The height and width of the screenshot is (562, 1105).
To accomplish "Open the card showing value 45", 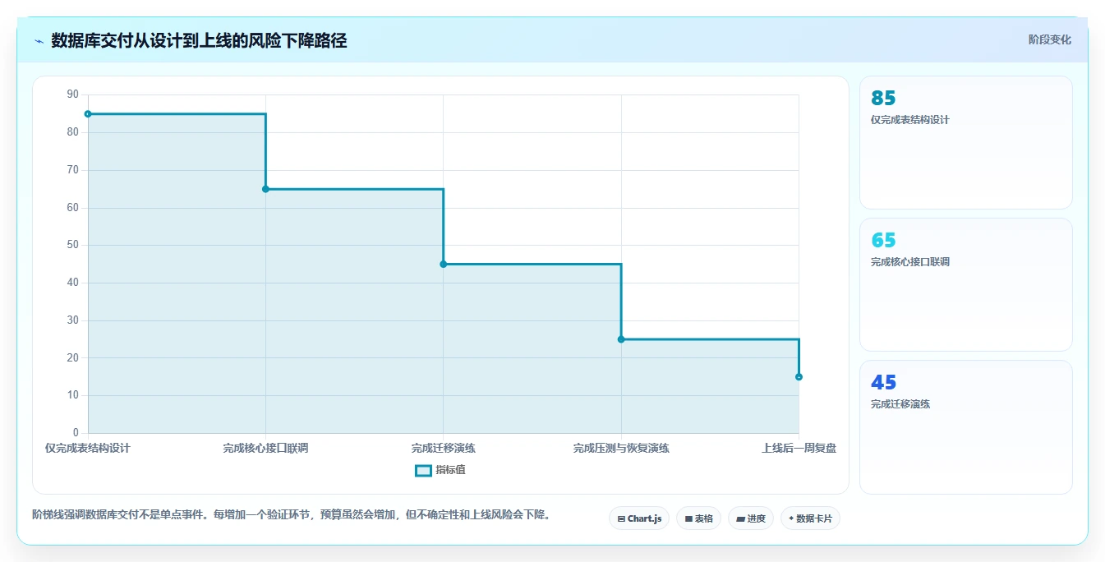I will [x=966, y=427].
